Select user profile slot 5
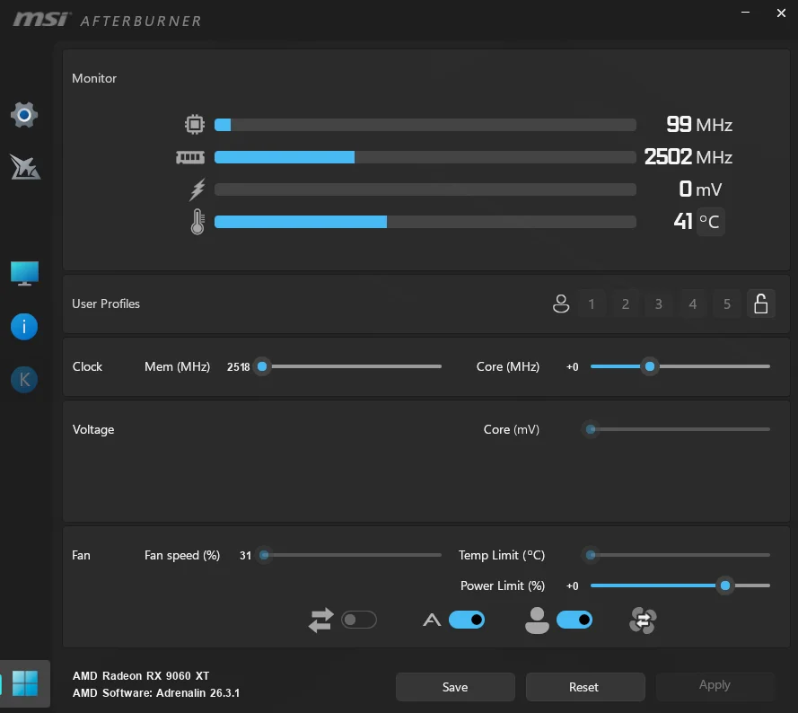 [x=727, y=304]
